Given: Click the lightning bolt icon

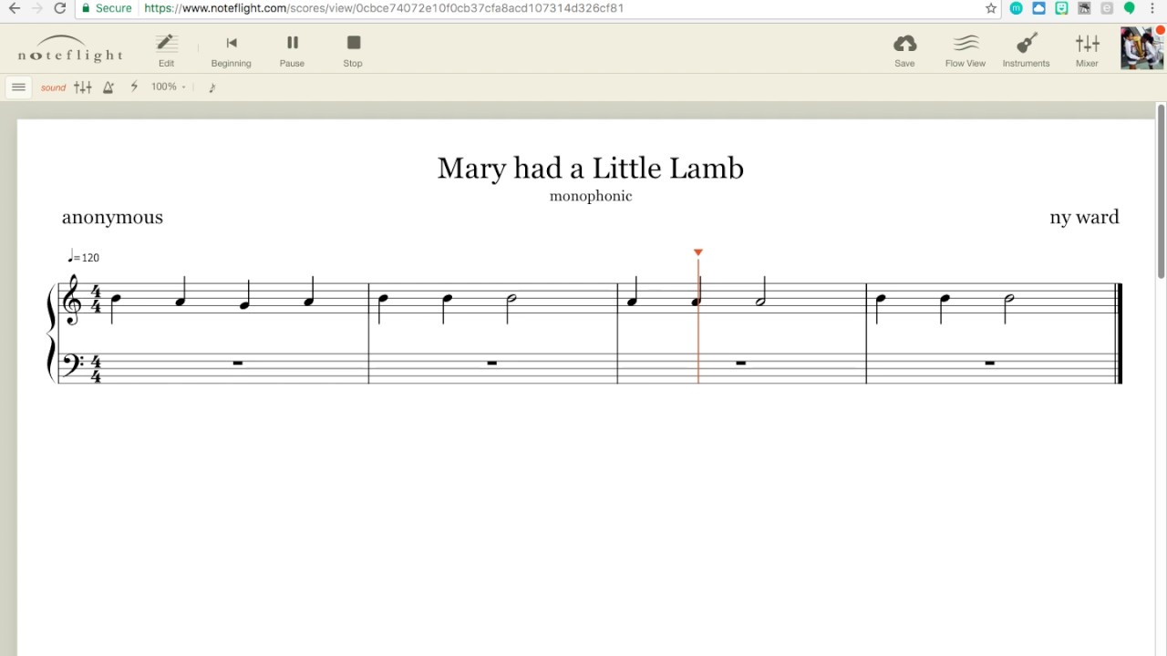Looking at the screenshot, I should (134, 87).
